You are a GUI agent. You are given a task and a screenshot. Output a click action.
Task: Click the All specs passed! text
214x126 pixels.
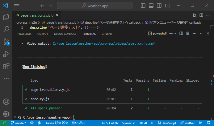pos(46,108)
